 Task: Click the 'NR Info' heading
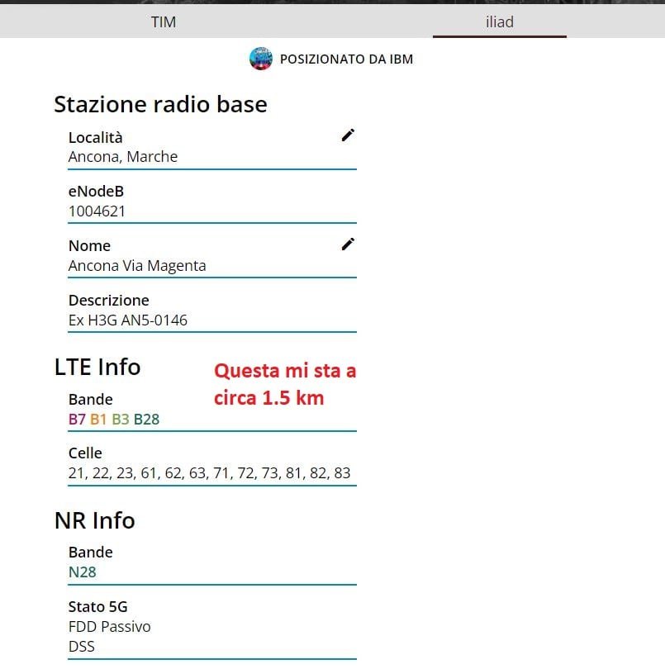pyautogui.click(x=95, y=520)
